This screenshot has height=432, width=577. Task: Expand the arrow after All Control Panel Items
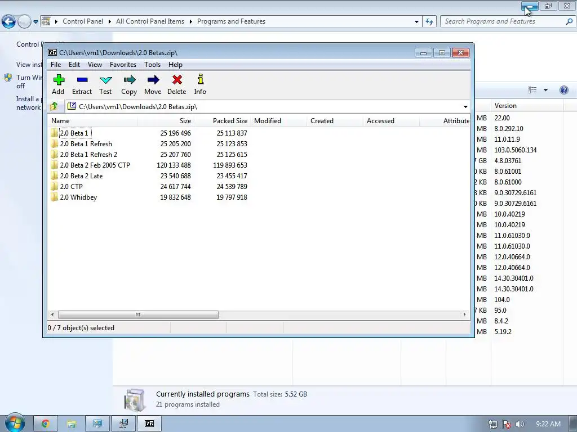pos(190,22)
